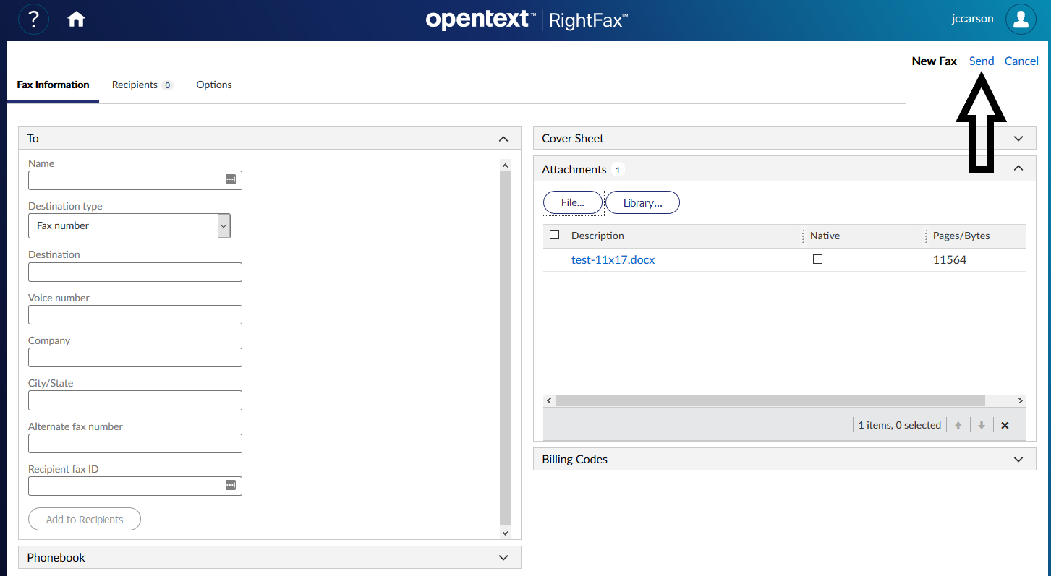Switch to the Recipients tab
Image resolution: width=1051 pixels, height=576 pixels.
pyautogui.click(x=142, y=85)
